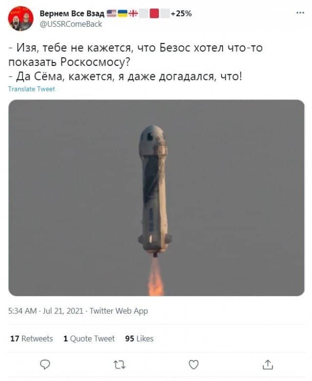This screenshot has height=381, width=312.
Task: Click the Georgia flag emoji in name
Action: (133, 13)
